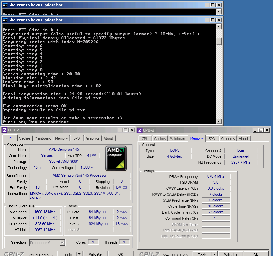This screenshot has height=256, width=273.
Task: Click scroll up arrow in back console window
Action: (x=219, y=12)
